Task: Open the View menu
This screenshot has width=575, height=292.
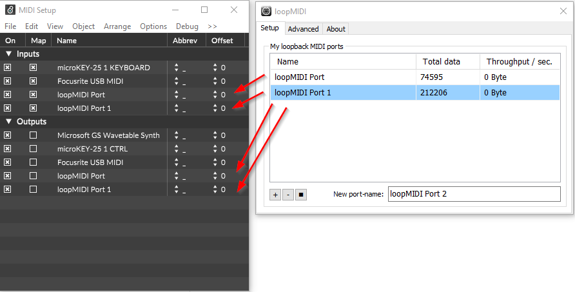Action: point(55,26)
